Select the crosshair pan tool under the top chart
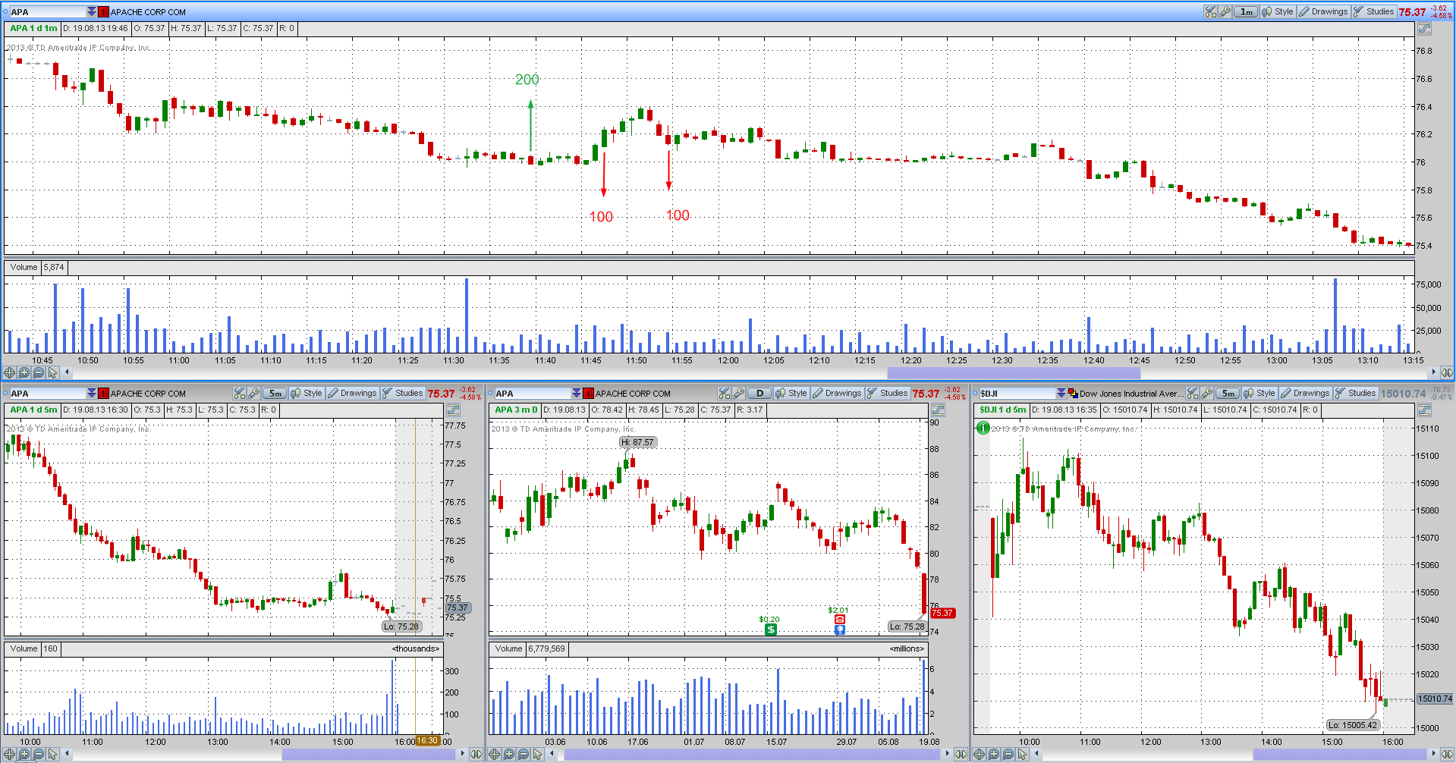Viewport: 1456px width, 763px height. coord(9,372)
